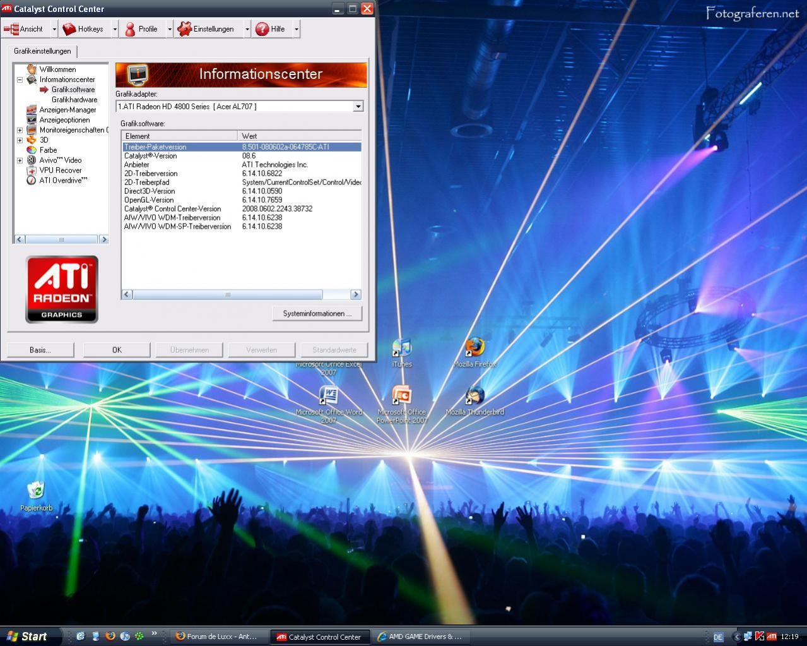Switch to the Forum de Luxx taskbar window

pyautogui.click(x=220, y=637)
